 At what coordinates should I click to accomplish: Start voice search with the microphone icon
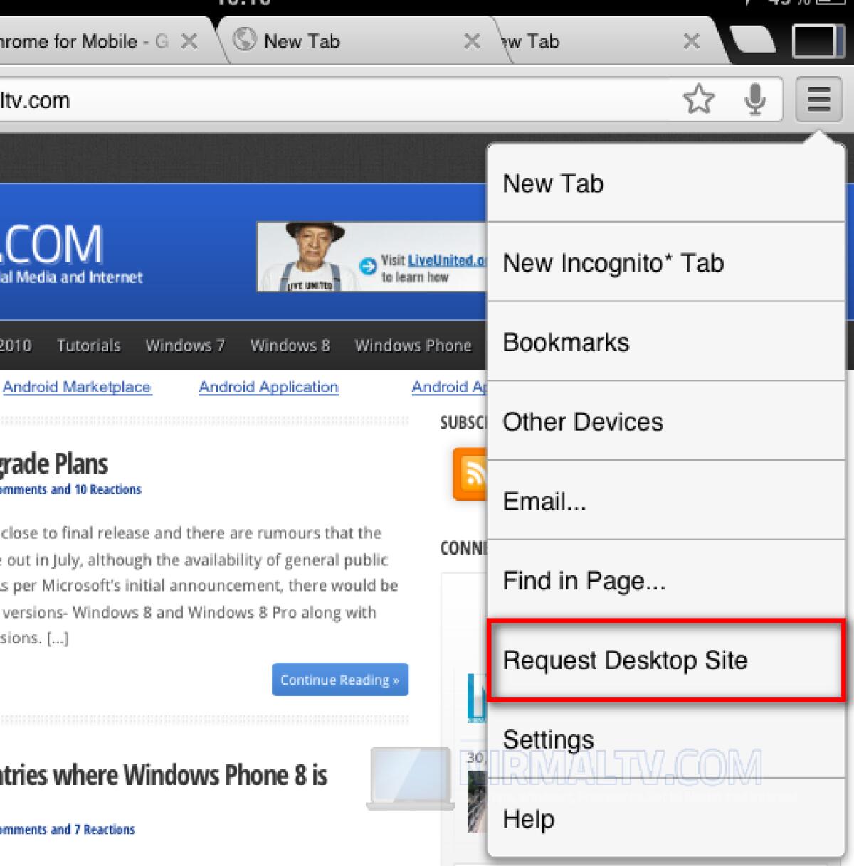[x=756, y=100]
